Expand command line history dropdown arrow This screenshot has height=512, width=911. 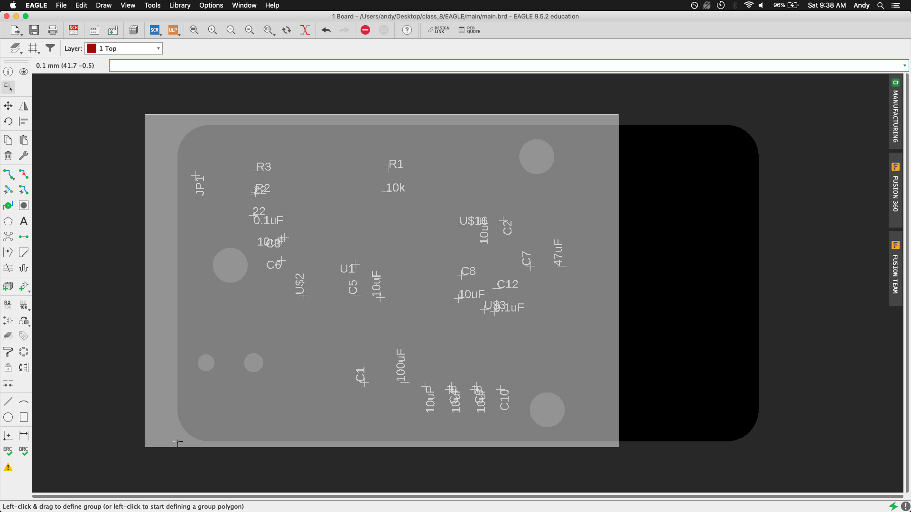coord(905,65)
